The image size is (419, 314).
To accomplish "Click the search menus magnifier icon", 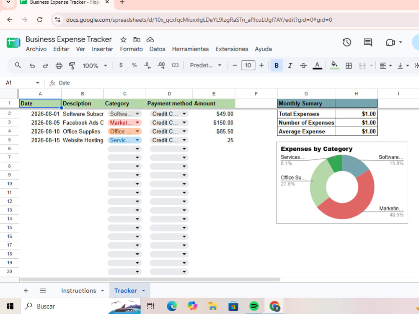I will coord(18,65).
